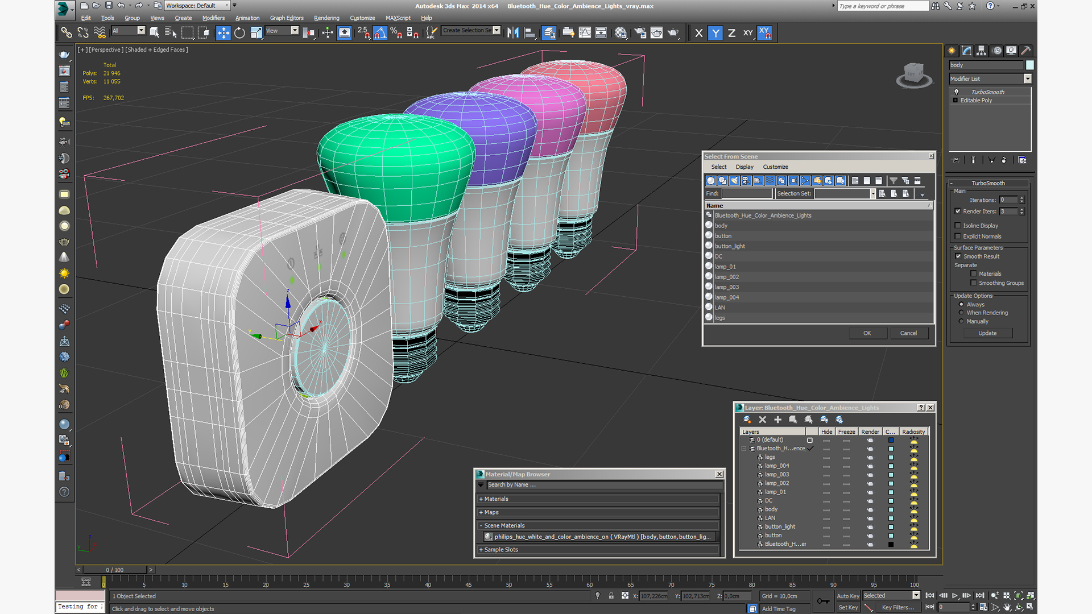The height and width of the screenshot is (614, 1092).
Task: Click the Save File icon in the title bar
Action: [109, 6]
